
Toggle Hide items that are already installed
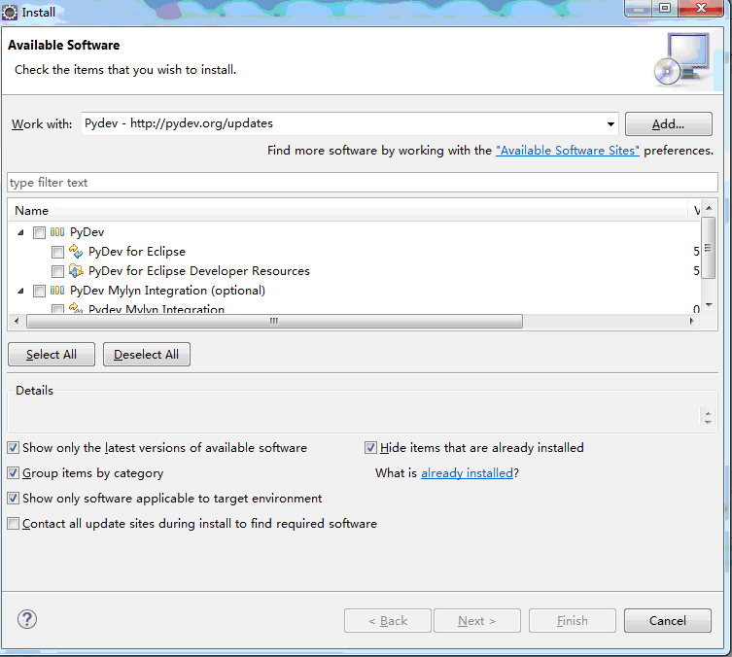[370, 447]
